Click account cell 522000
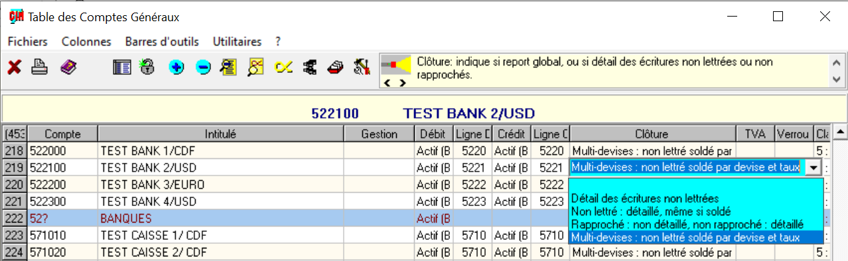The height and width of the screenshot is (261, 848). [x=62, y=151]
